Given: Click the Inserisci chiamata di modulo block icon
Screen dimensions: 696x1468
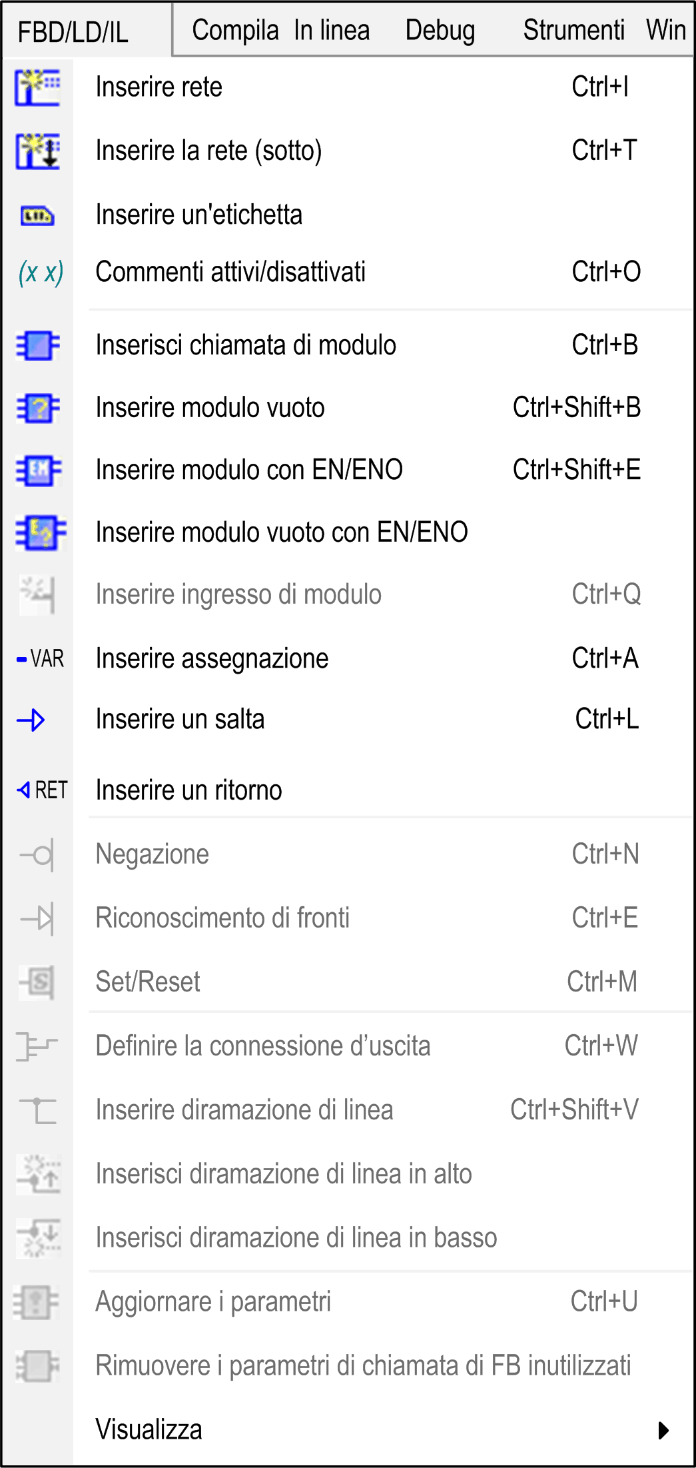Looking at the screenshot, I should click(x=38, y=345).
